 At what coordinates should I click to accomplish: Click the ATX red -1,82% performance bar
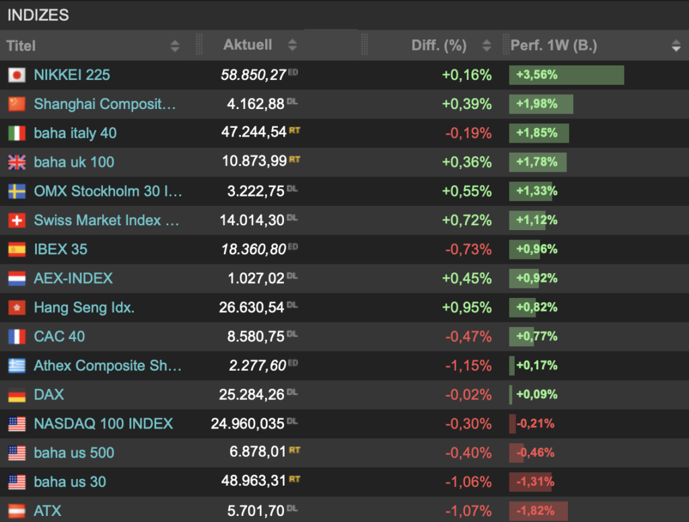click(538, 511)
